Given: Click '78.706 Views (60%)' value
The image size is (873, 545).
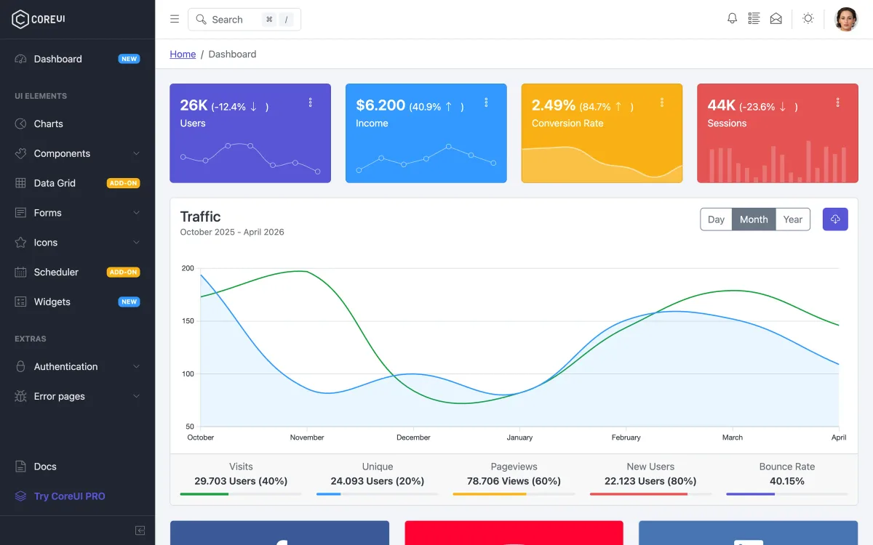Looking at the screenshot, I should pos(514,481).
